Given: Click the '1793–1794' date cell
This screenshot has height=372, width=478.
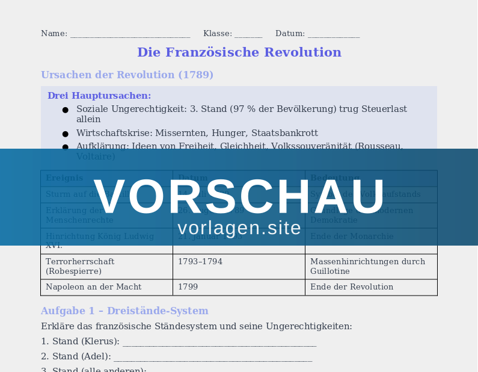Looking at the screenshot, I should point(239,267).
